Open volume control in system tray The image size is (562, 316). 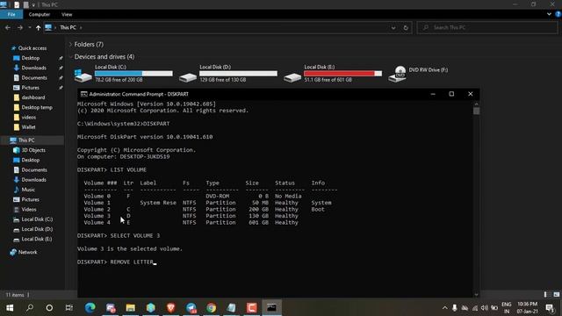pos(485,308)
